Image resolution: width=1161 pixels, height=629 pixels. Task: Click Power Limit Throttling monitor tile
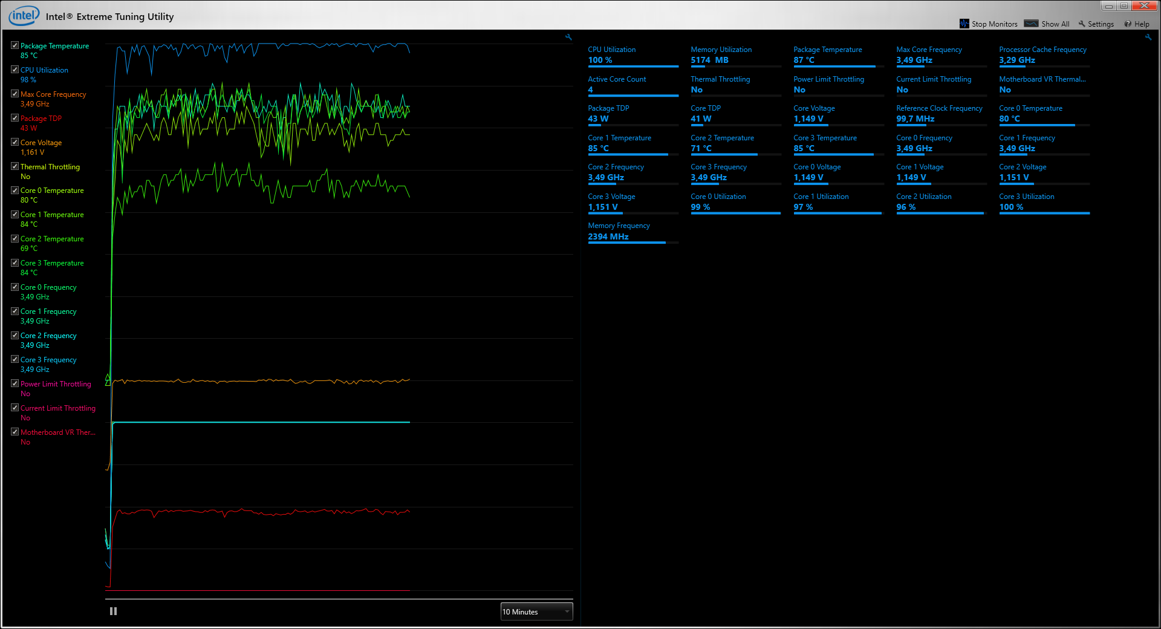[x=839, y=85]
